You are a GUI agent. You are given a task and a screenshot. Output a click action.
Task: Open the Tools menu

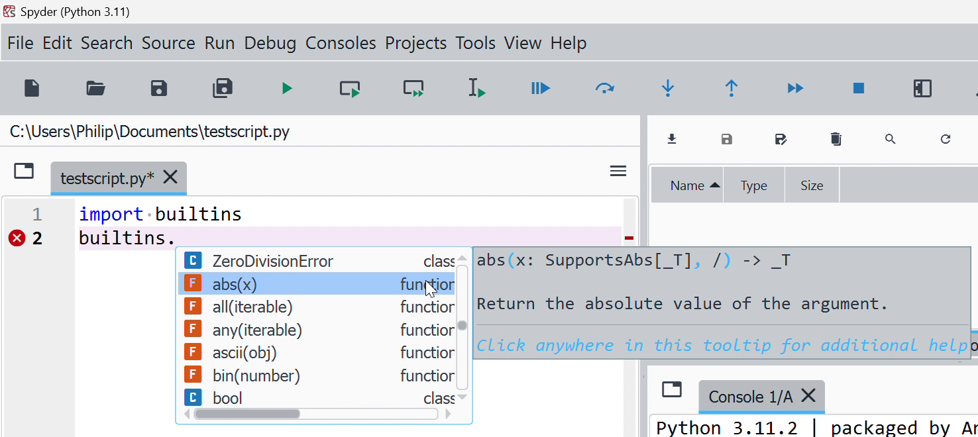(x=476, y=43)
